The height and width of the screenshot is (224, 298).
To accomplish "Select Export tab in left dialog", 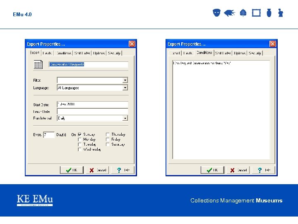I will tap(34, 53).
